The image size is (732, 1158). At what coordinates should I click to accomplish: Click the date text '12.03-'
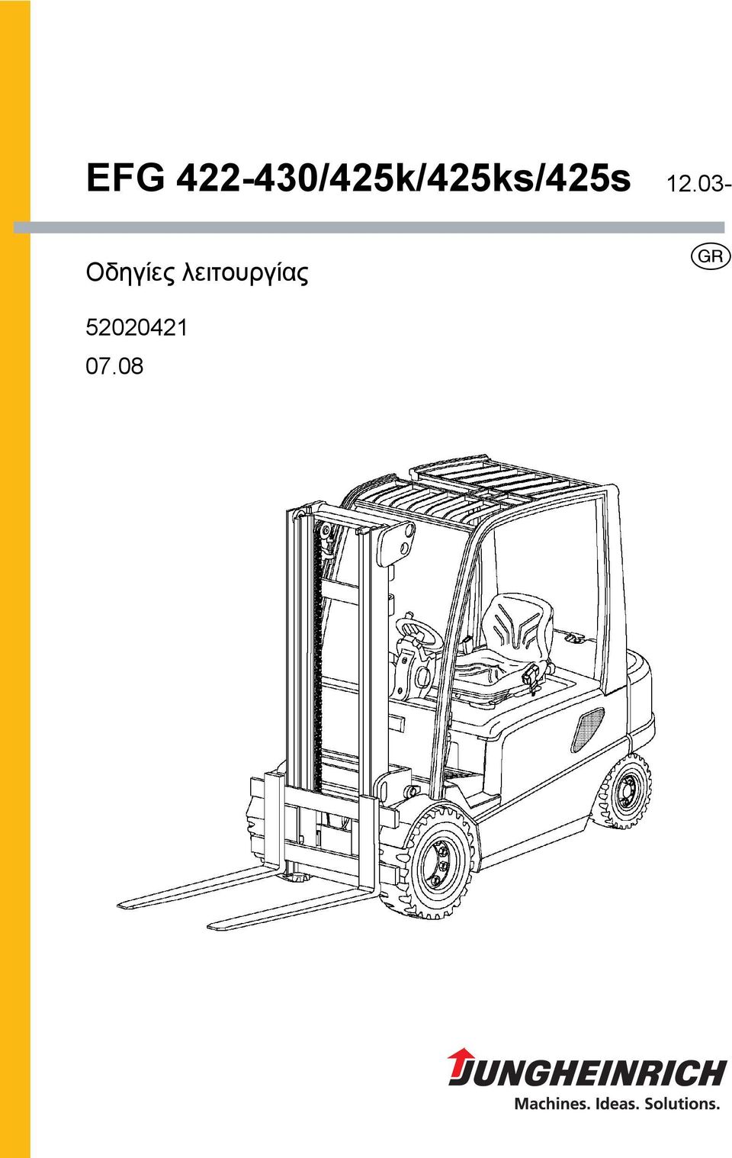[x=699, y=184]
